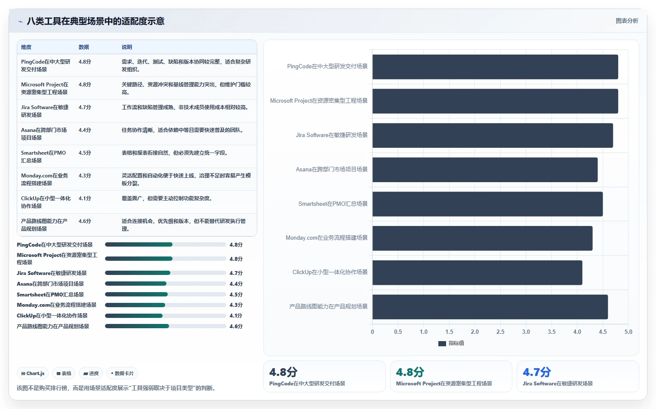Click the Jira Software bar in the chart

click(x=493, y=135)
